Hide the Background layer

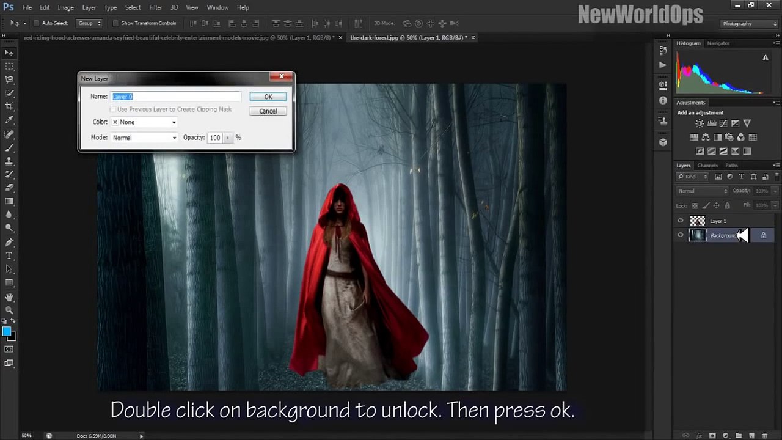click(x=681, y=235)
